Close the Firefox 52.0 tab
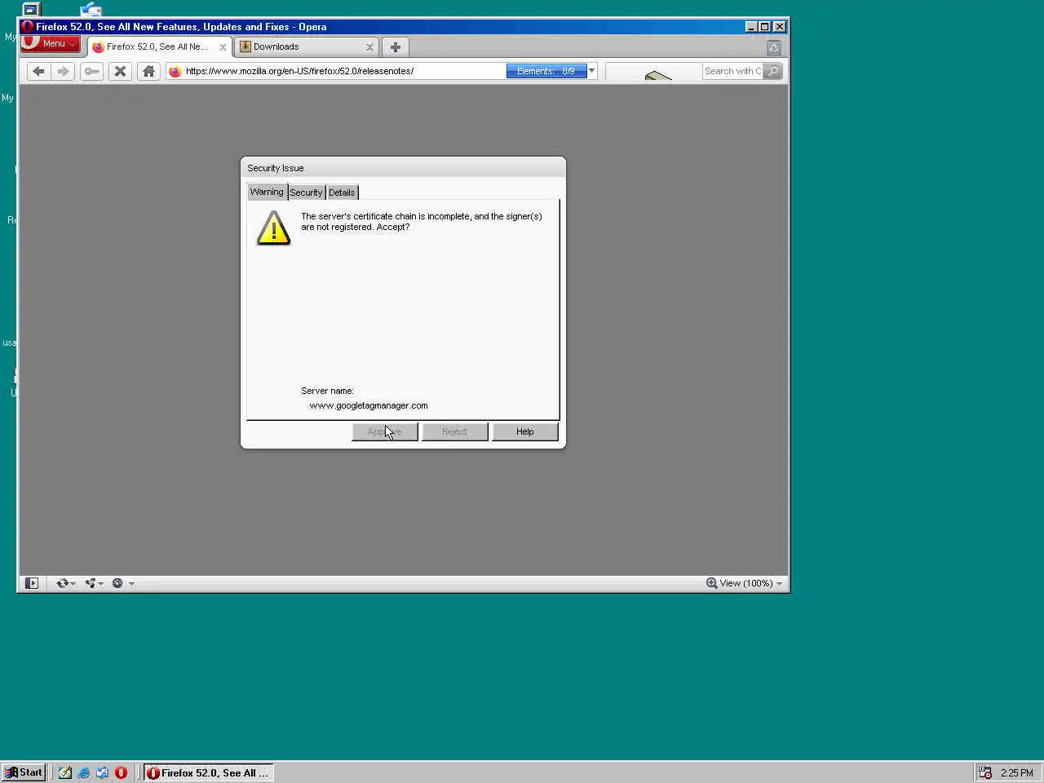 [223, 47]
